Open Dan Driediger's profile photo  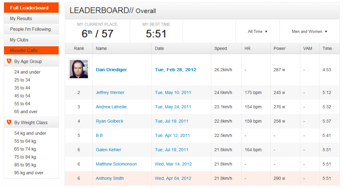(x=79, y=69)
